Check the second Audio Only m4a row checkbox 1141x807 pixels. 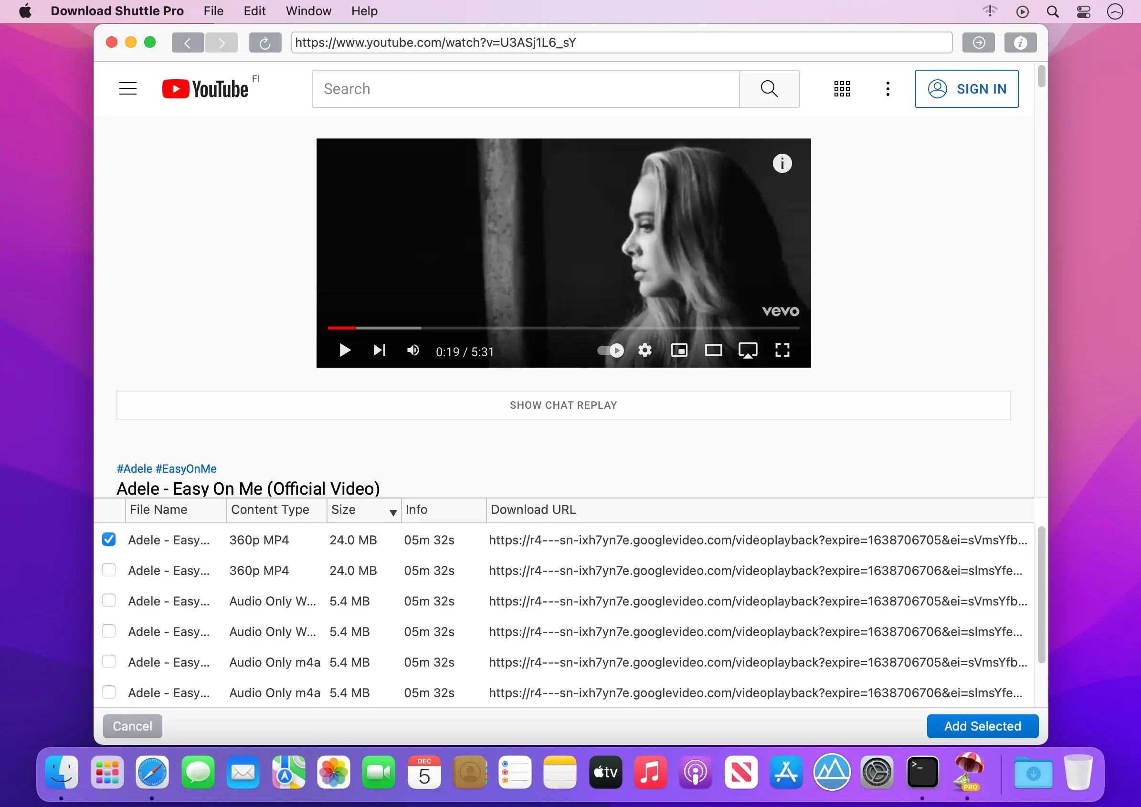(109, 692)
